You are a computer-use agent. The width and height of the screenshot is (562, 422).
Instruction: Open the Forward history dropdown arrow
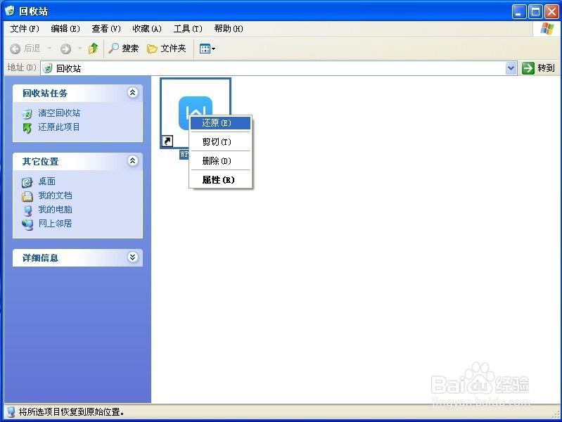[x=79, y=49]
